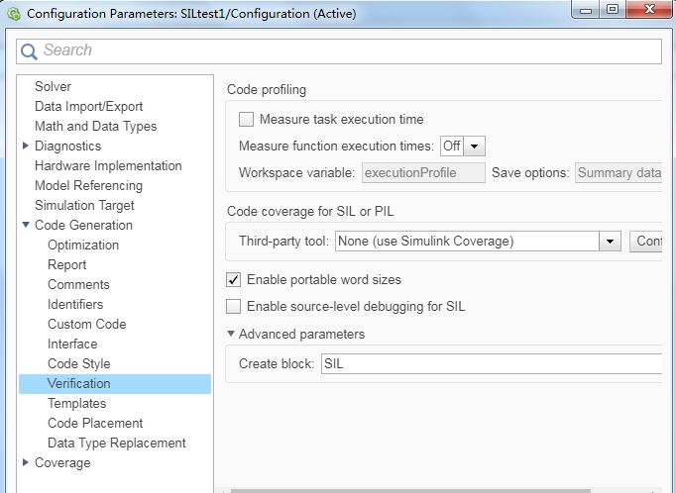The image size is (676, 493).
Task: Open the Comments pane
Action: tap(78, 284)
